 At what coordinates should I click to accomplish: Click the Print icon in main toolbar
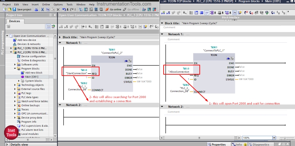(x=37, y=9)
